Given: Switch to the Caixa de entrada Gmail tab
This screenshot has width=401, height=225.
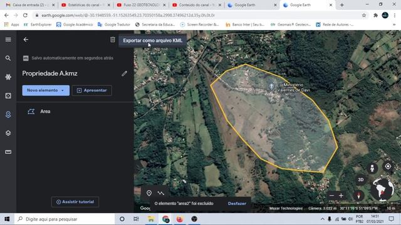Looking at the screenshot, I should tap(30, 5).
